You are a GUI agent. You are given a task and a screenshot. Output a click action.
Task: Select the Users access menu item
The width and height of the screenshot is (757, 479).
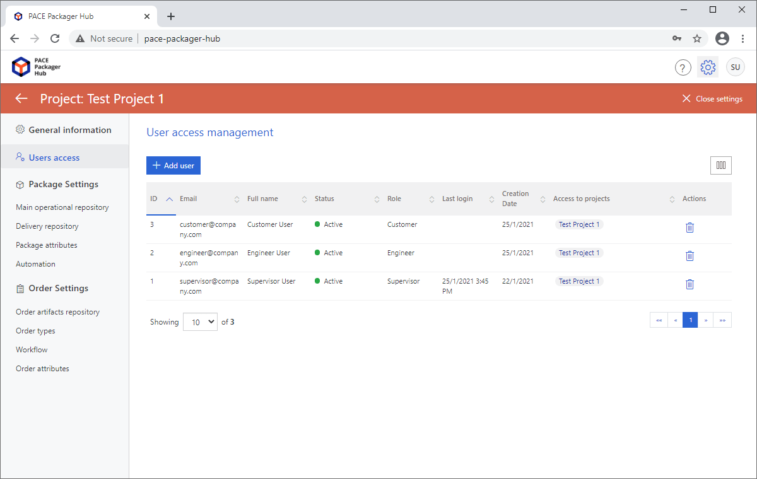click(x=64, y=158)
